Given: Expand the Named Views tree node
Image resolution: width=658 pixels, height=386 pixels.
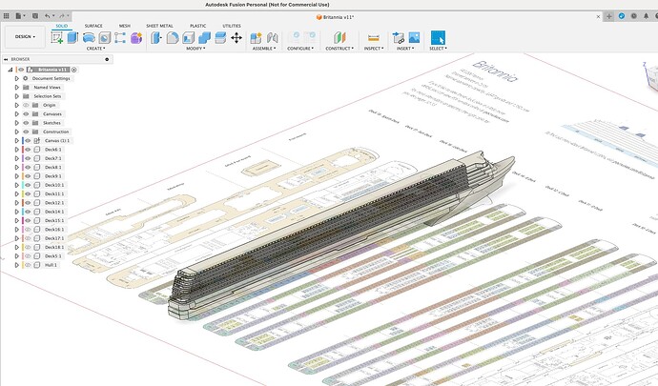Looking at the screenshot, I should pos(17,88).
